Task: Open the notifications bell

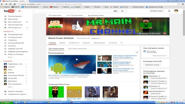Action: (x=169, y=11)
